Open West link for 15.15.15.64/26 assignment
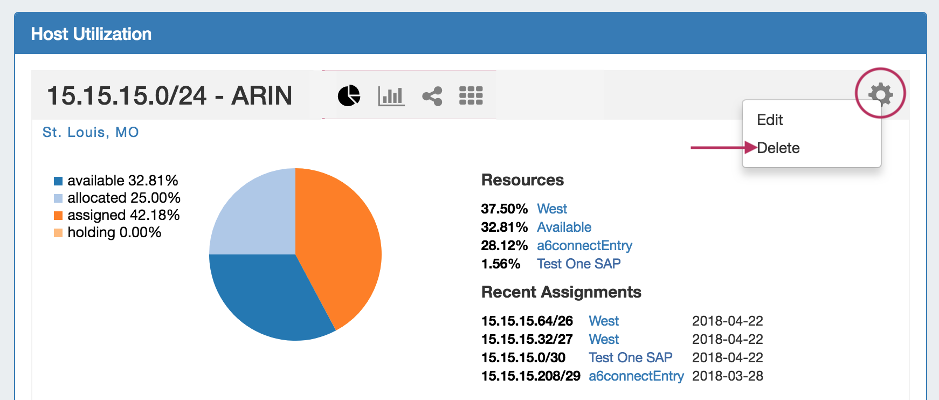Screen dimensions: 939x400 coord(604,321)
